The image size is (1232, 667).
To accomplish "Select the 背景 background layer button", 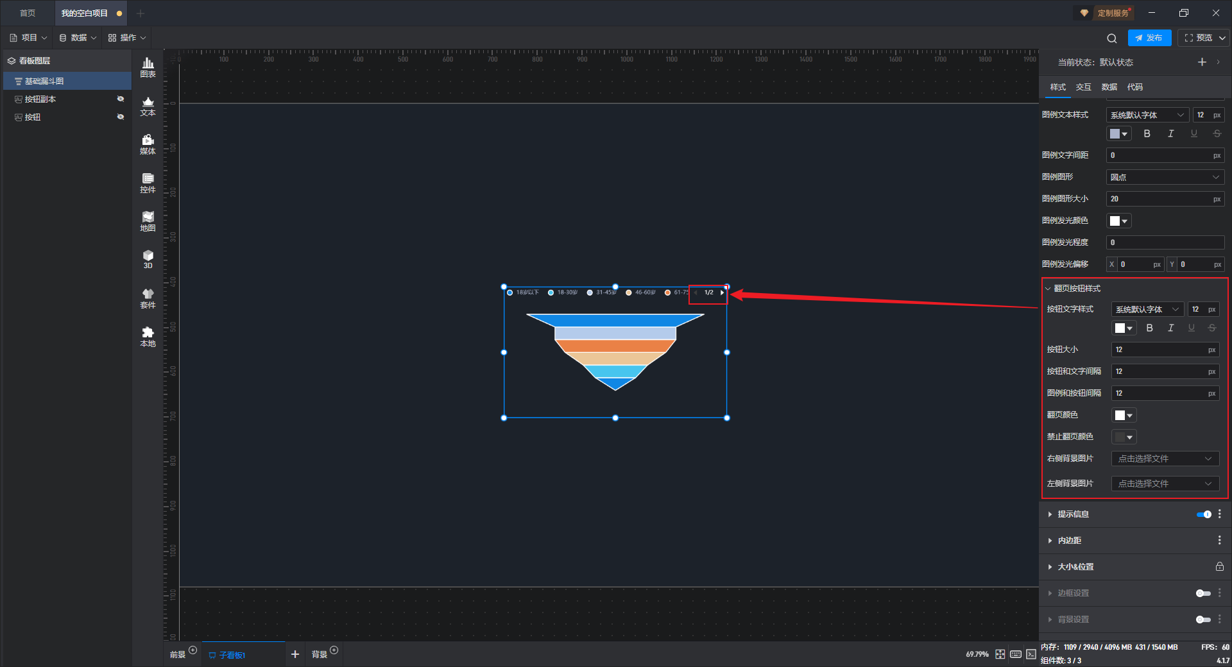I will pos(320,655).
